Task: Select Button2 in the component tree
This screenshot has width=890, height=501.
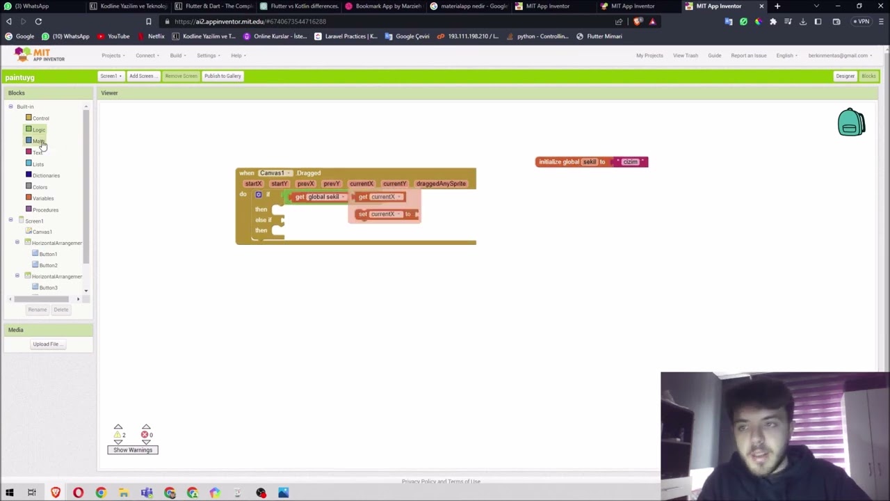Action: point(48,265)
